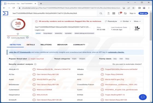Switch to the DETECTION tab

[15, 45]
